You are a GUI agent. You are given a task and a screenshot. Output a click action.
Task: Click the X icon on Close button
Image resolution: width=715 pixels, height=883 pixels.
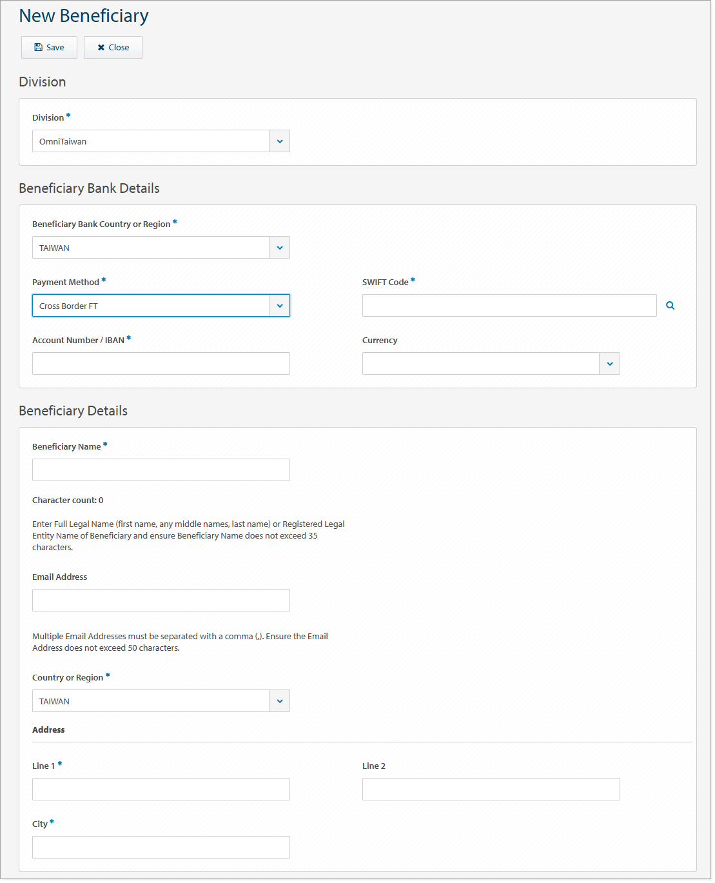[101, 48]
